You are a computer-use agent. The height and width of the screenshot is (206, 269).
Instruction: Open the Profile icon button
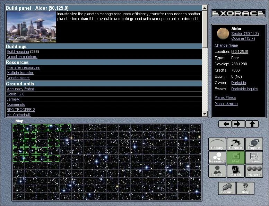tap(217, 171)
